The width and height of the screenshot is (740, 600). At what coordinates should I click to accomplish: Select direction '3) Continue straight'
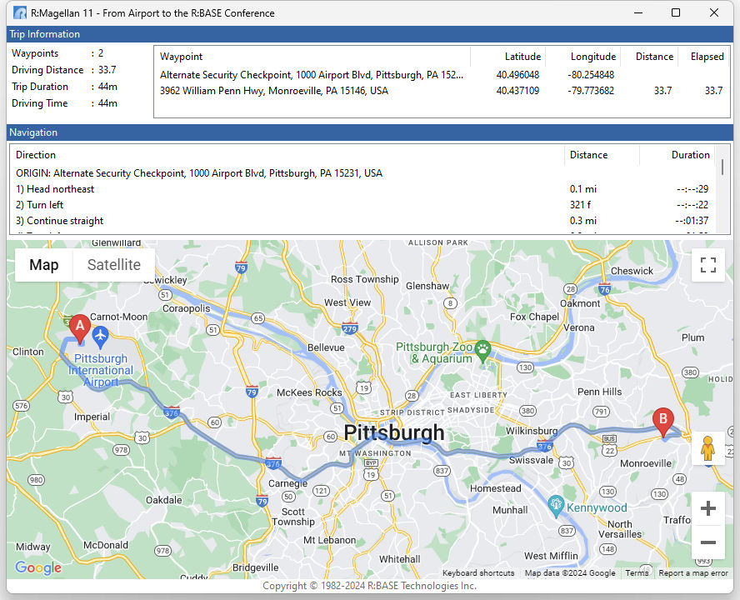pos(363,221)
